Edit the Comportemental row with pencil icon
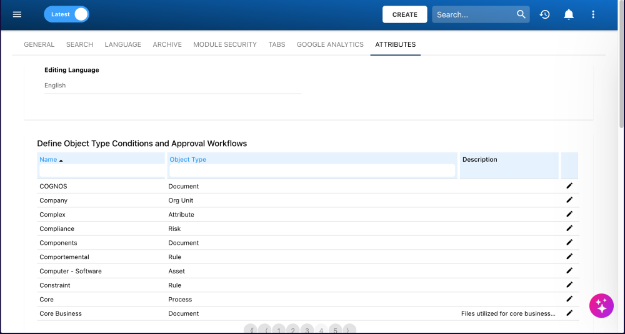The width and height of the screenshot is (625, 334). (x=569, y=257)
